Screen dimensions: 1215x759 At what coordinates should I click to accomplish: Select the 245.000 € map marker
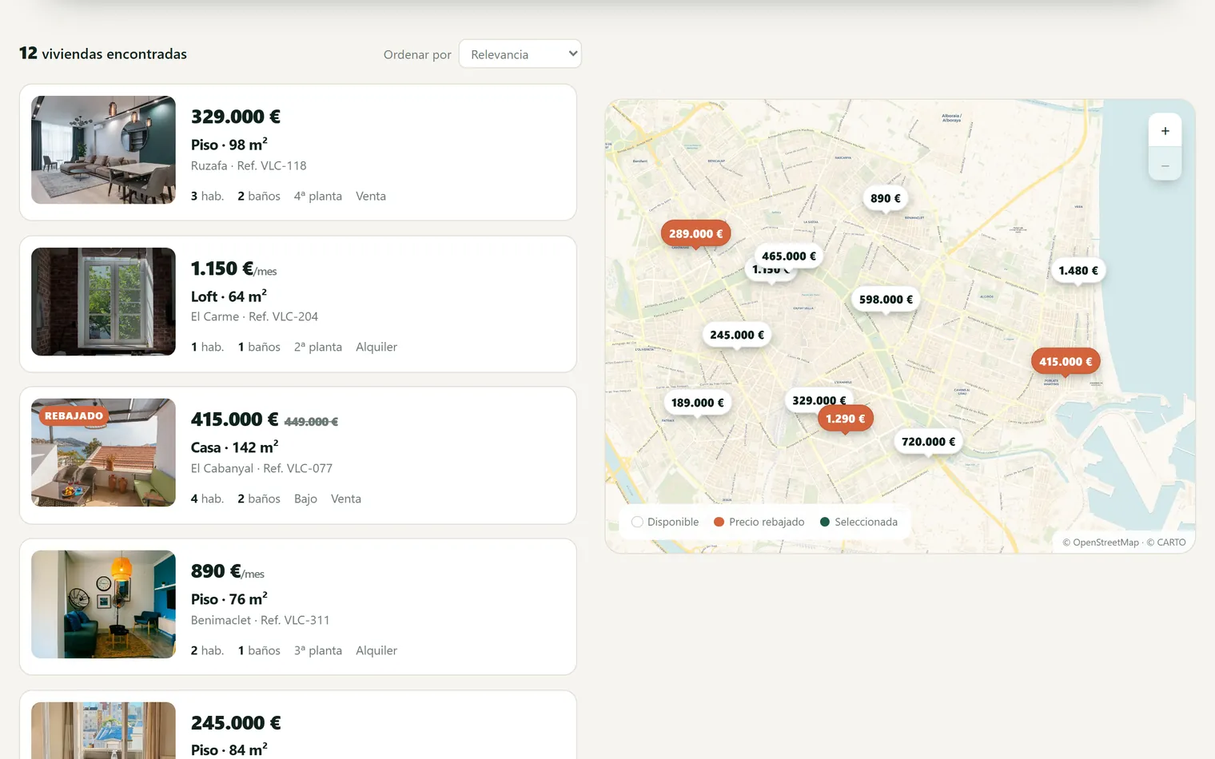(x=737, y=335)
